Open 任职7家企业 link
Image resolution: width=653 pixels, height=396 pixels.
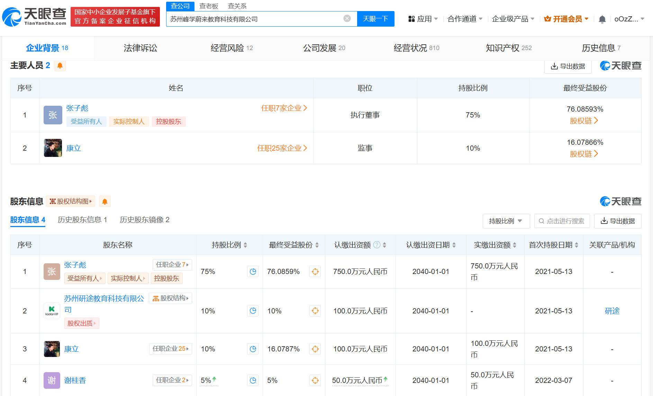(284, 108)
